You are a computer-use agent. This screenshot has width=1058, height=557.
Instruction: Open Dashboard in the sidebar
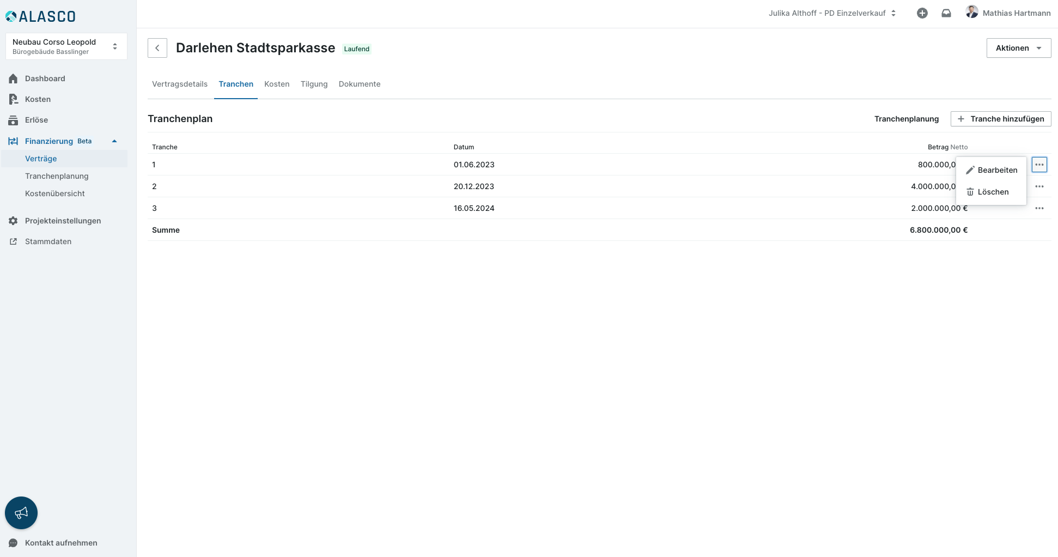[x=45, y=78]
